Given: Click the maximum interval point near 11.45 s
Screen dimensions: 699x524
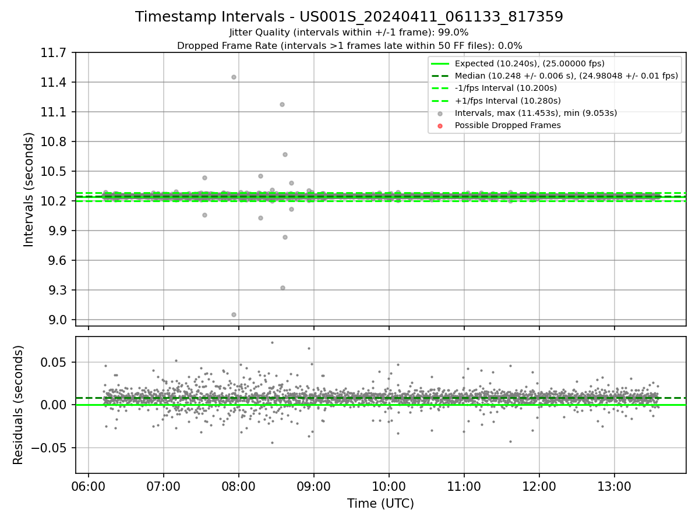Looking at the screenshot, I should click(x=234, y=77).
